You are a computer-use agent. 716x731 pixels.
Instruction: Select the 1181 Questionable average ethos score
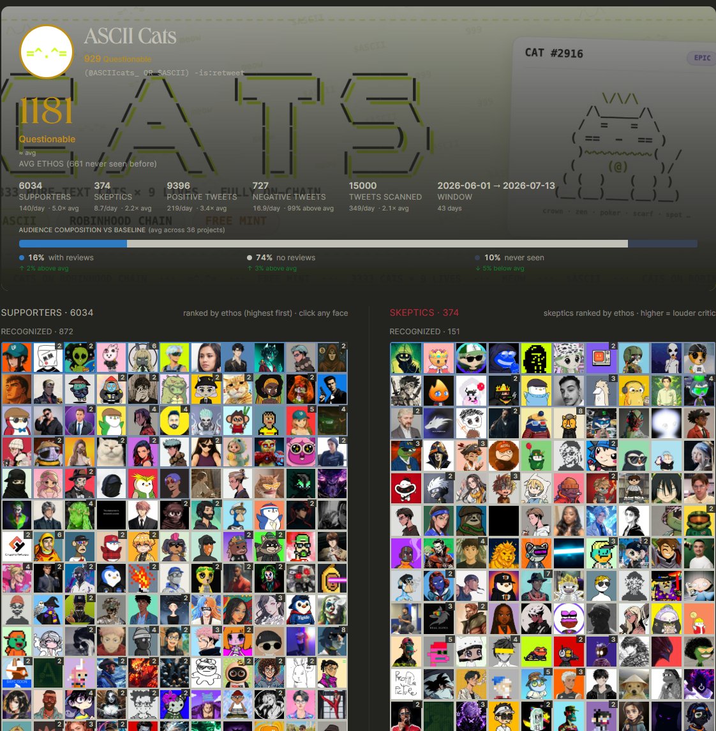point(47,119)
